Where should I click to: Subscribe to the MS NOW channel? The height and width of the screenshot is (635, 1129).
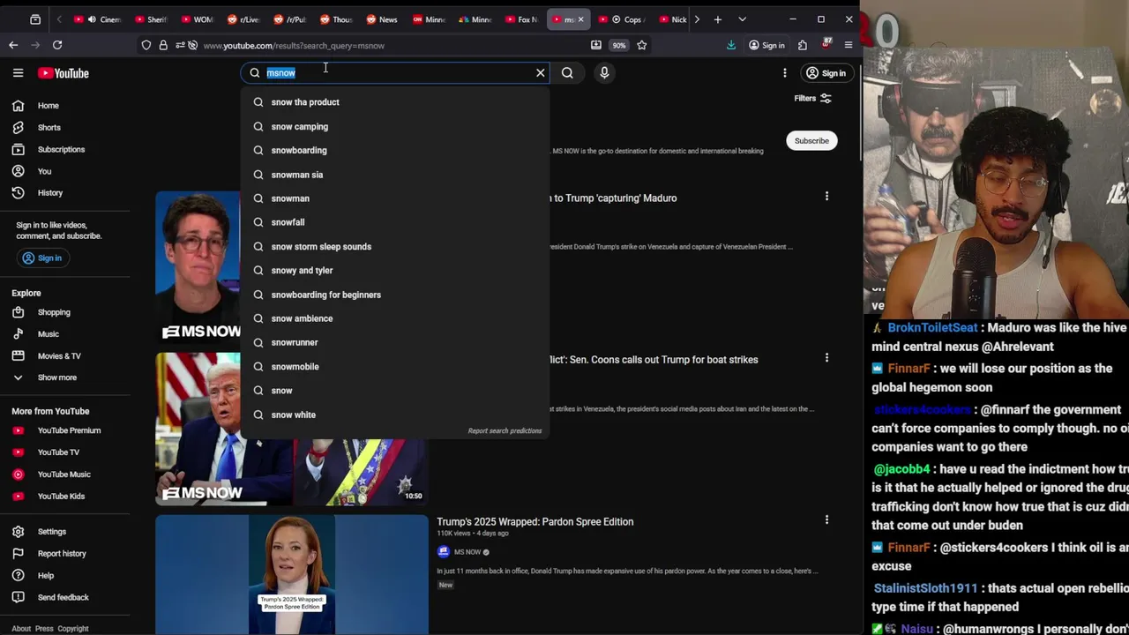point(811,141)
